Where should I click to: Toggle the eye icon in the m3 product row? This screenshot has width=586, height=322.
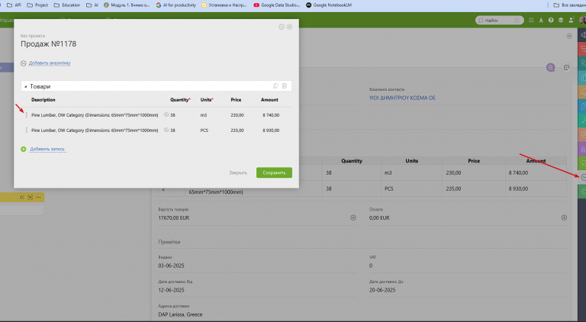[166, 114]
